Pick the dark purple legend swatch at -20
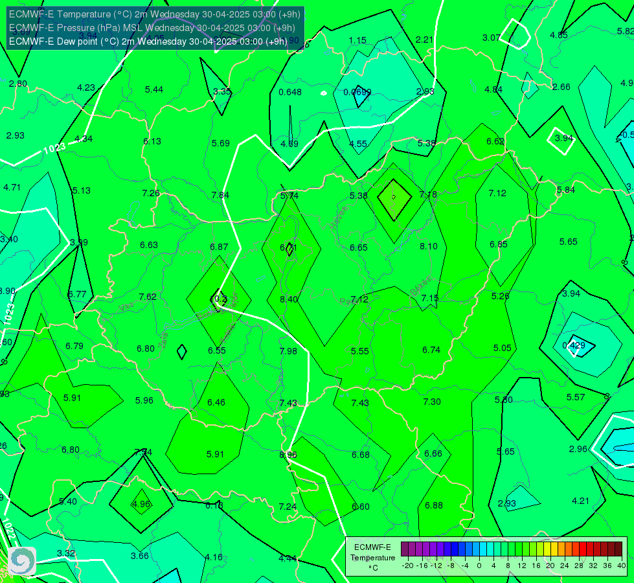Viewport: 634px width, 583px height. coord(404,549)
